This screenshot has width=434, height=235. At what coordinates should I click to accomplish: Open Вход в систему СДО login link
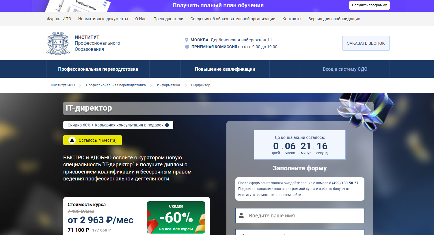[x=345, y=69]
